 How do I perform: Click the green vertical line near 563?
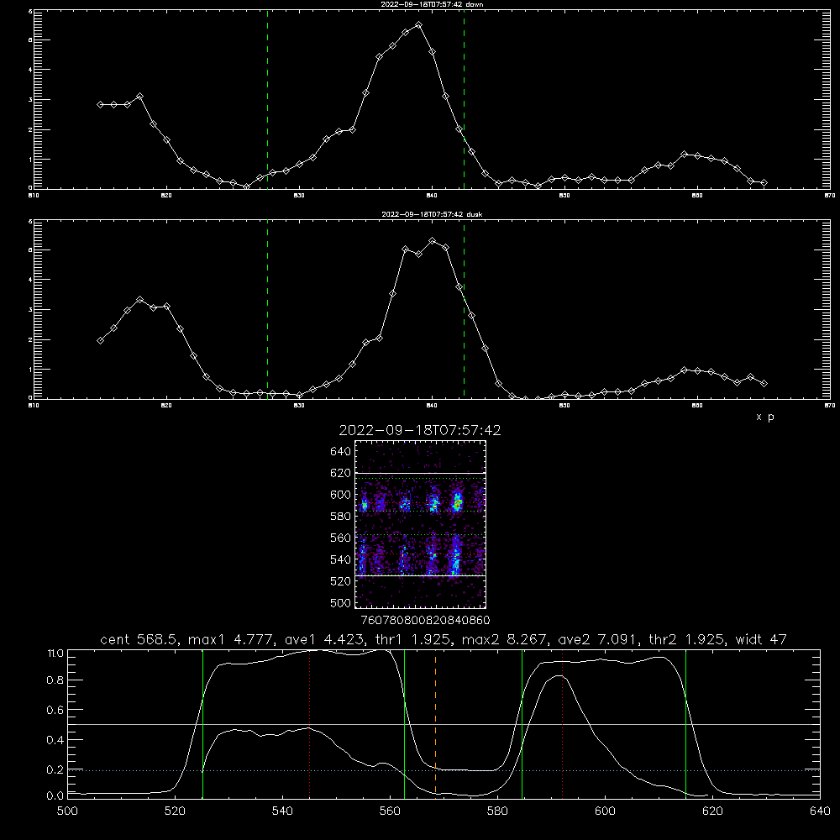[405, 723]
